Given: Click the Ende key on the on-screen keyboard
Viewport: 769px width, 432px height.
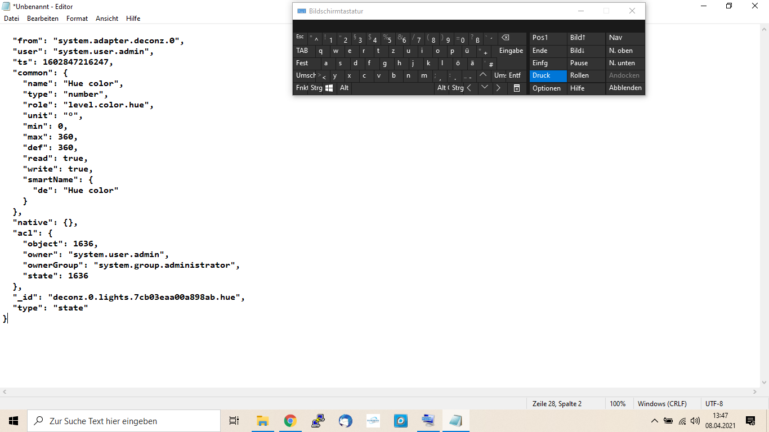Looking at the screenshot, I should click(x=548, y=51).
